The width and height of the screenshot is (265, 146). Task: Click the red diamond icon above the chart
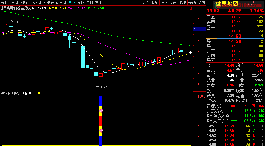pyautogui.click(x=188, y=8)
